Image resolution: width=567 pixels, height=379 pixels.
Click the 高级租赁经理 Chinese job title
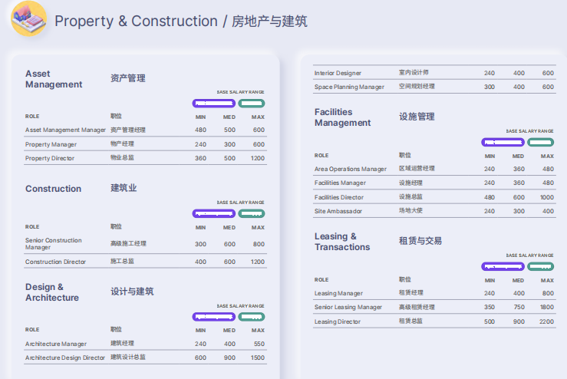417,307
